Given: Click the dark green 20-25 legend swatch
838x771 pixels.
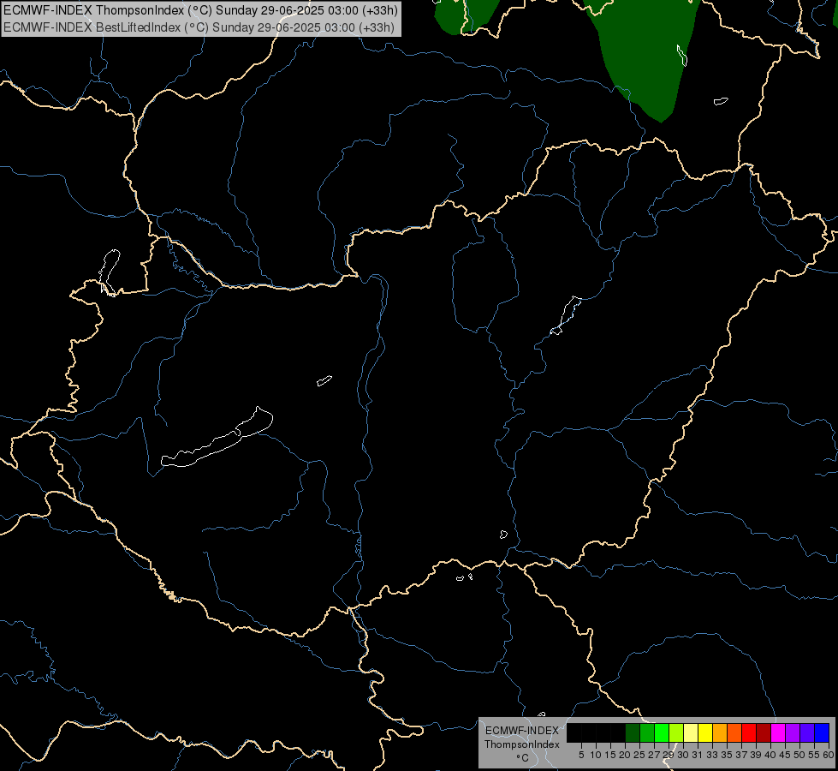Looking at the screenshot, I should 633,733.
